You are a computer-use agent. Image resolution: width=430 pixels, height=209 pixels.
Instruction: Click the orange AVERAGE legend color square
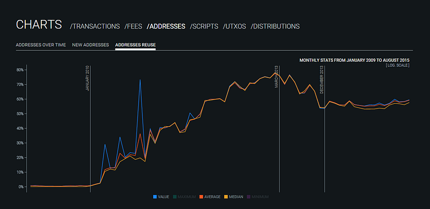(201, 197)
